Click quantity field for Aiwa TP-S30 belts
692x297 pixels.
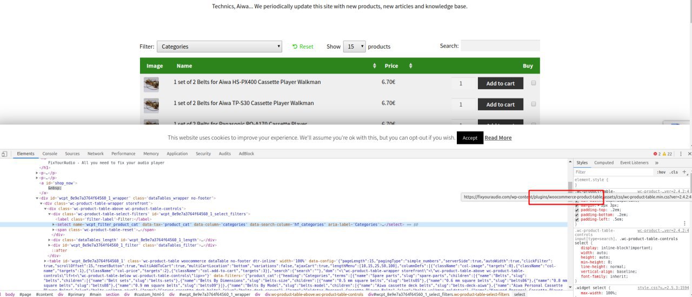pos(463,104)
